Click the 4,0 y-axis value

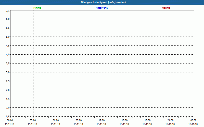click(8, 54)
